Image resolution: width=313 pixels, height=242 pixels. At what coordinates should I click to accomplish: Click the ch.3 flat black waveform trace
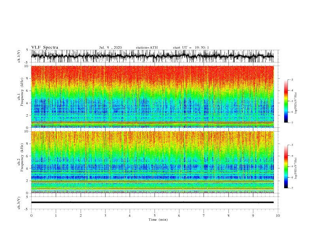coord(152,202)
